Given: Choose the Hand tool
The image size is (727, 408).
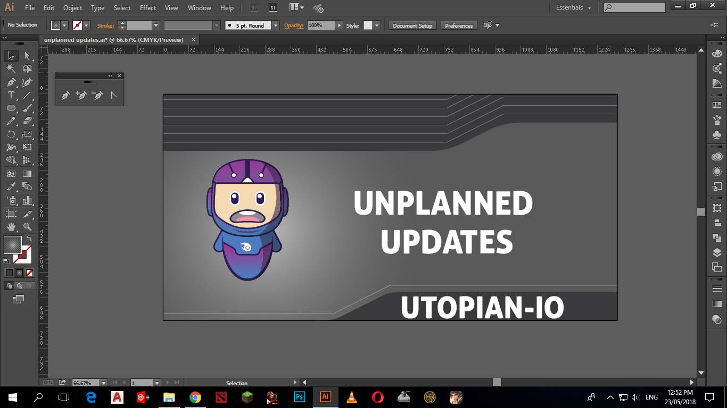Looking at the screenshot, I should [11, 226].
